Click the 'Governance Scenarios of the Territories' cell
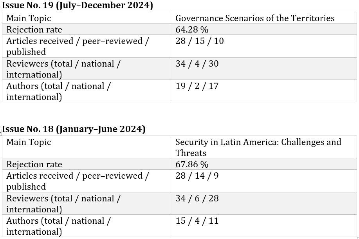The image size is (359, 239). (255, 18)
